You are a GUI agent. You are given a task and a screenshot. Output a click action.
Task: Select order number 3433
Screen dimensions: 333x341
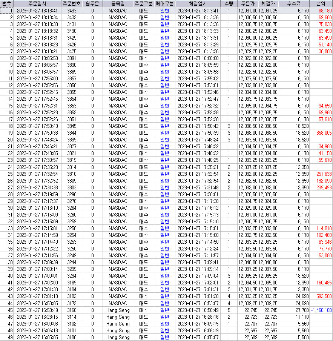tap(72, 11)
